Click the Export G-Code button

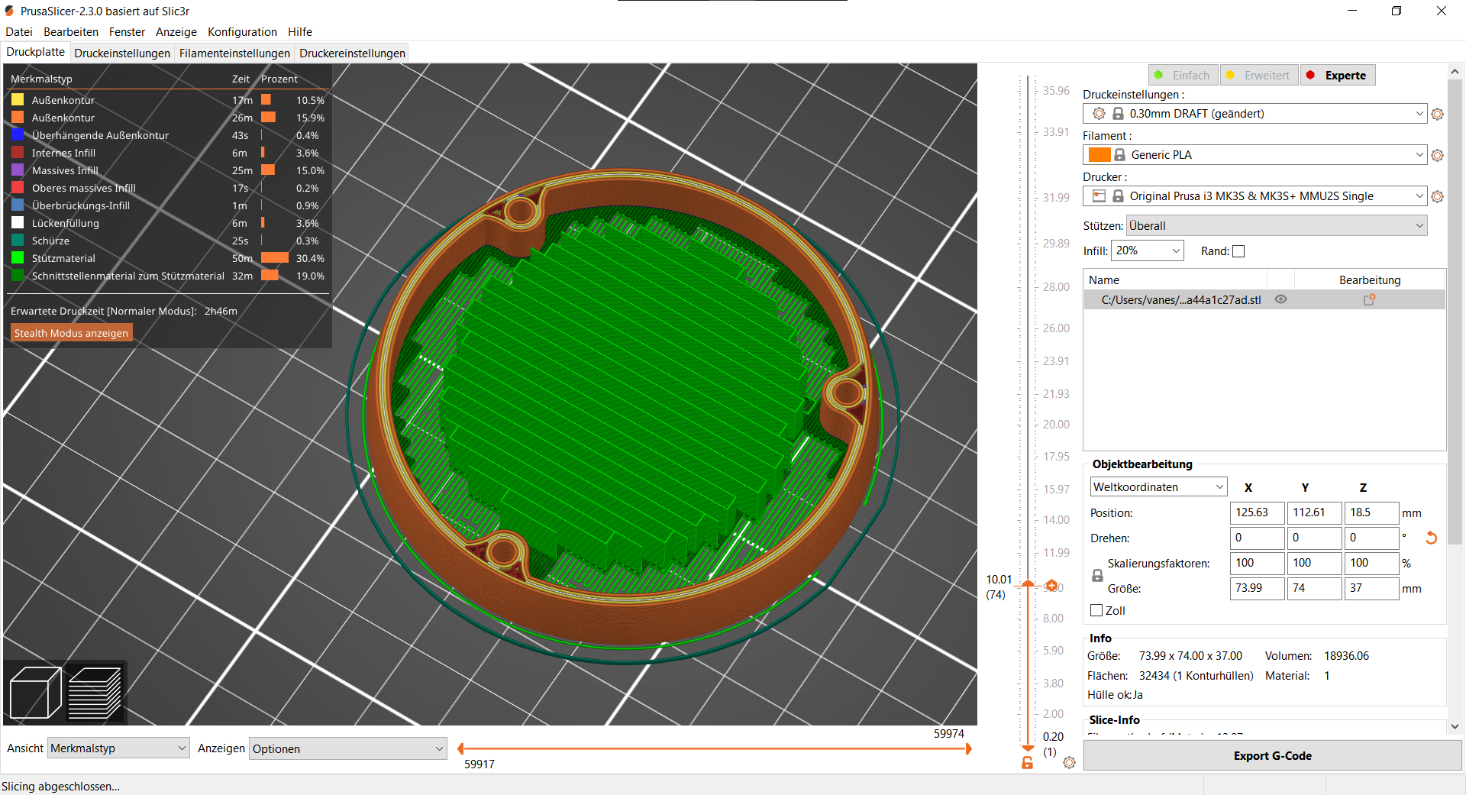pos(1272,755)
